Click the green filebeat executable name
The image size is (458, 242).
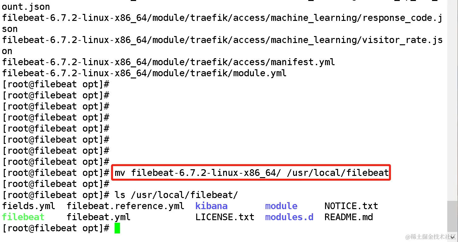click(23, 217)
